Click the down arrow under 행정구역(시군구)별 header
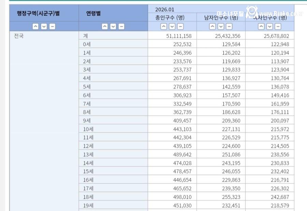 click(44, 26)
